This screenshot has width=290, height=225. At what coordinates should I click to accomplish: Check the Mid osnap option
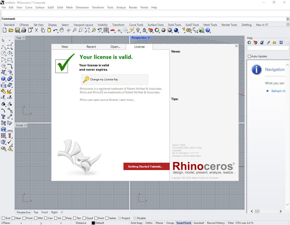(36, 218)
